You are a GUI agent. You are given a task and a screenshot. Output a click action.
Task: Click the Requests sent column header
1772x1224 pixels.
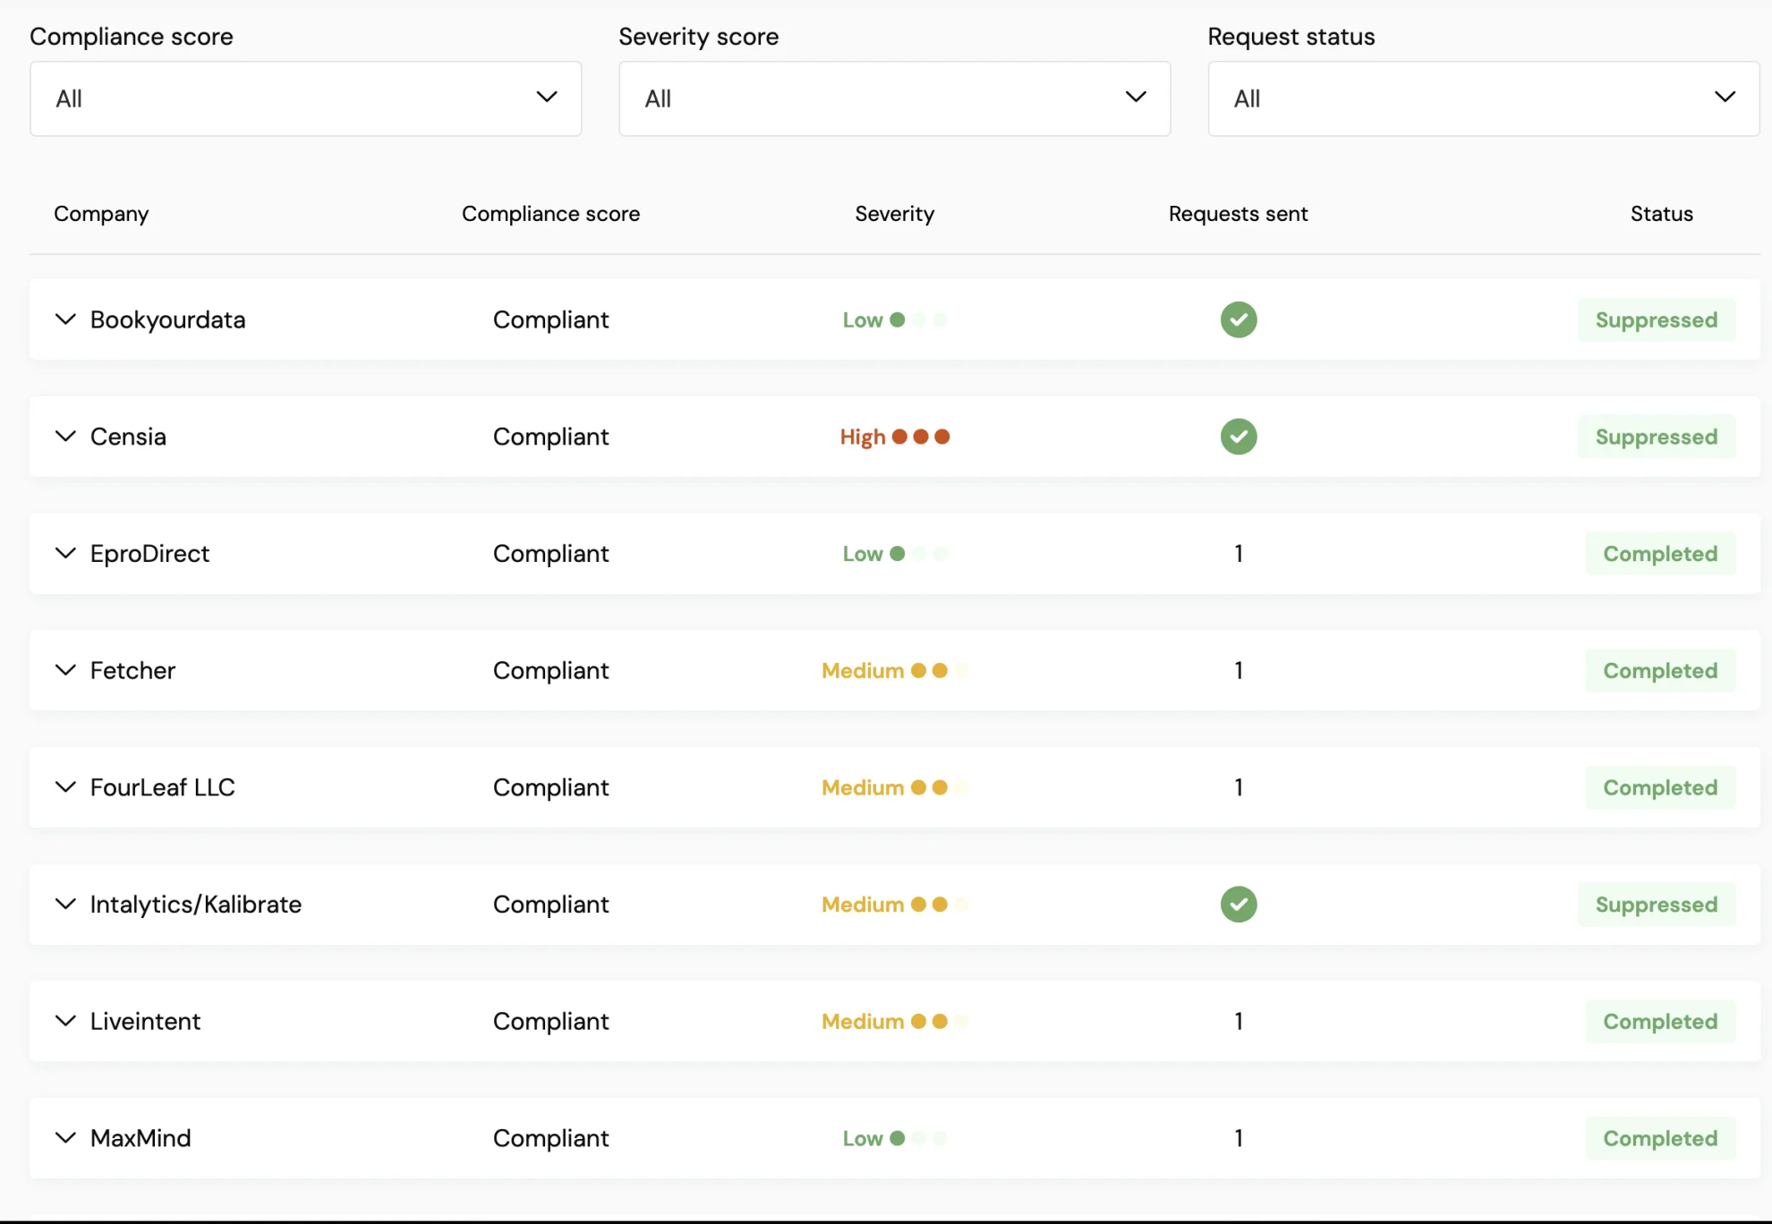[1238, 214]
